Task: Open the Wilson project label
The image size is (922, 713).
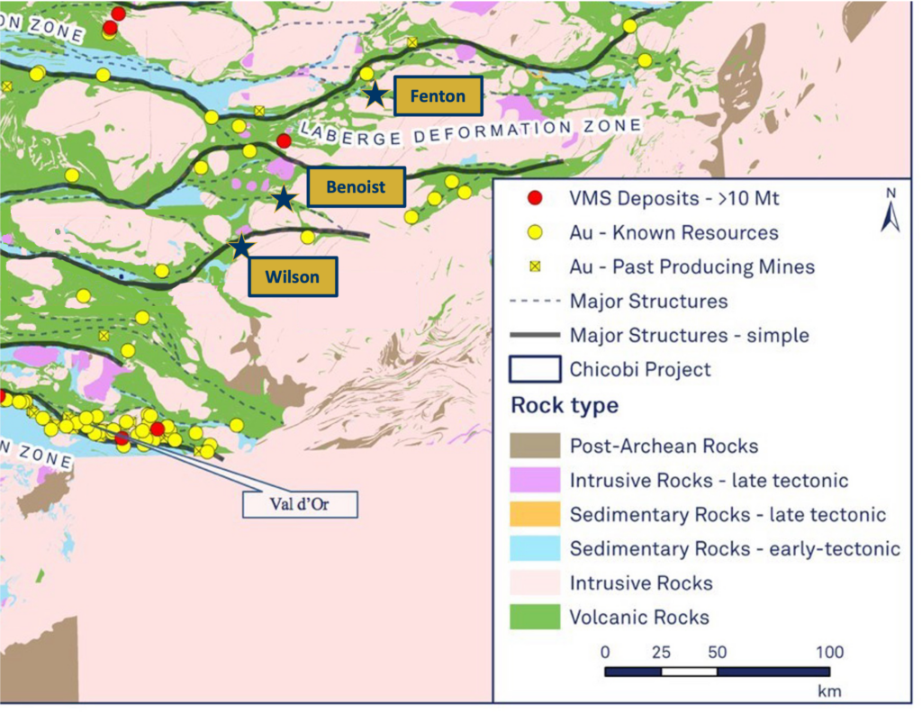Action: 293,276
